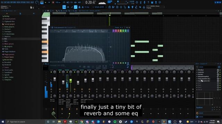Screen dimensions: 222x124
Task: Click the save project disk icon
Action: click(x=152, y=2)
